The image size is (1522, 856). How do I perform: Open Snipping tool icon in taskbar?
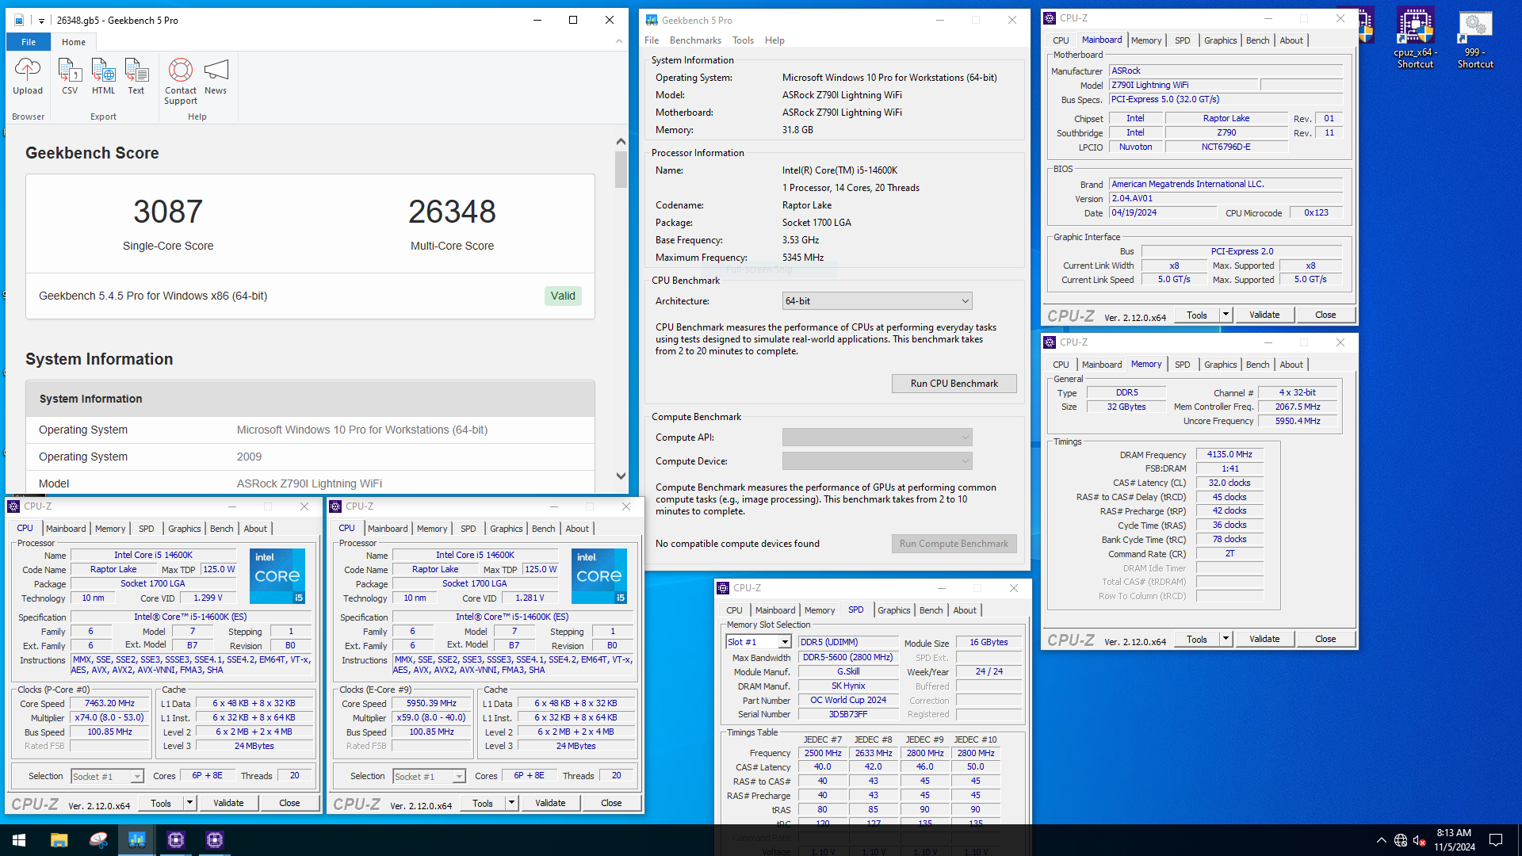tap(98, 840)
